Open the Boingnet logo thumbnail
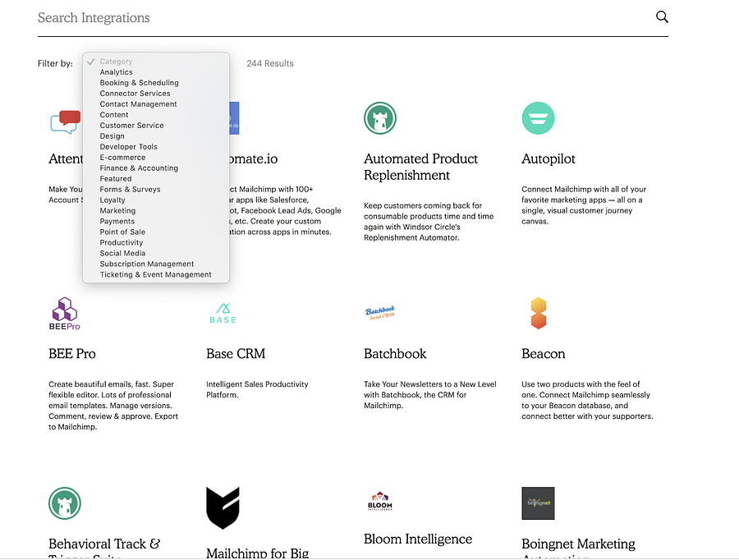 (538, 503)
